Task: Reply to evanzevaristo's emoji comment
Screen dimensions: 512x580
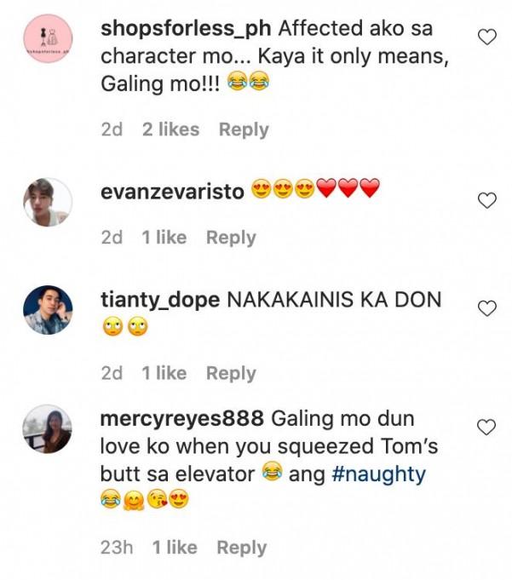Action: coord(231,238)
